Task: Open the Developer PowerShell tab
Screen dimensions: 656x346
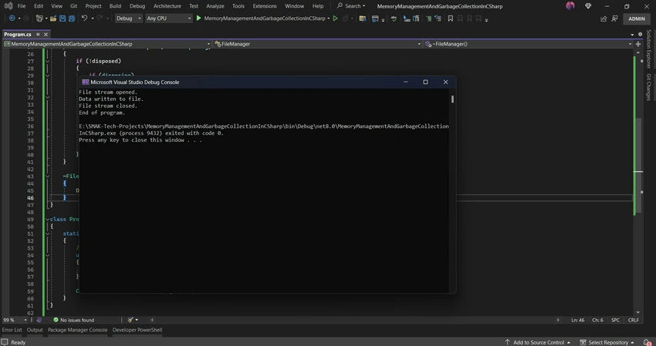Action: pos(137,330)
